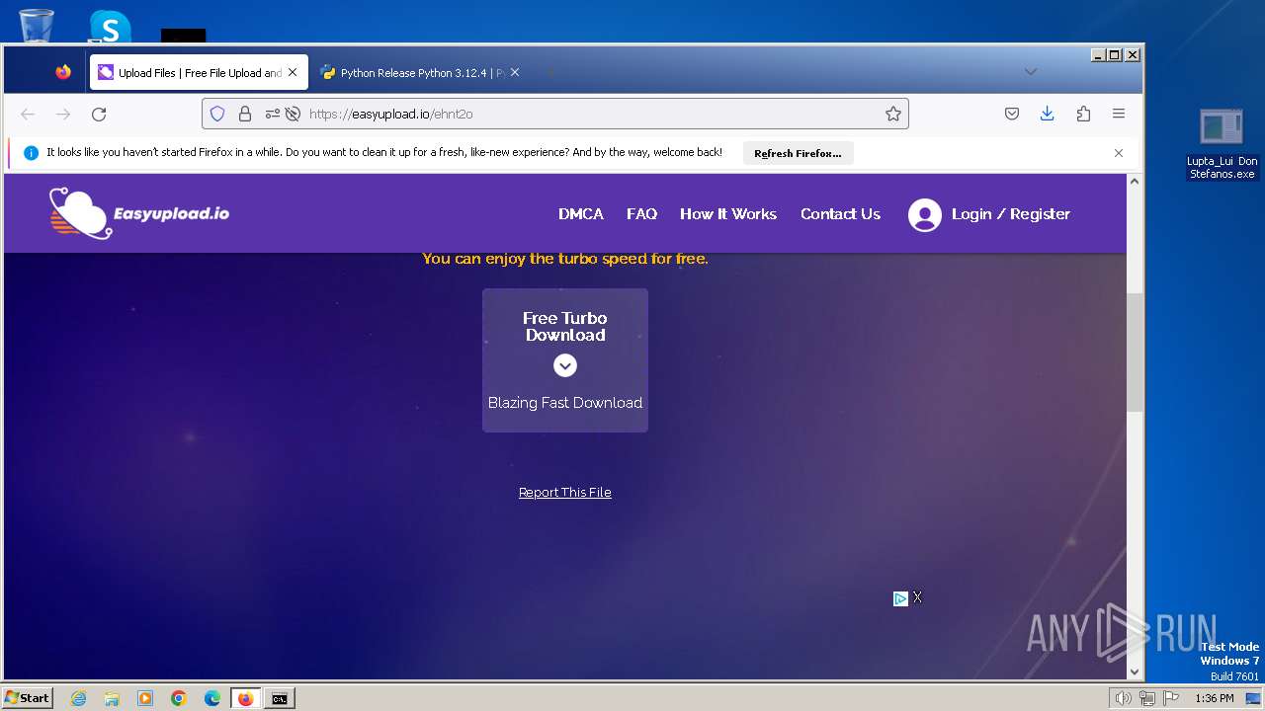The height and width of the screenshot is (711, 1265).
Task: Open the command prompt taskbar button
Action: (280, 698)
